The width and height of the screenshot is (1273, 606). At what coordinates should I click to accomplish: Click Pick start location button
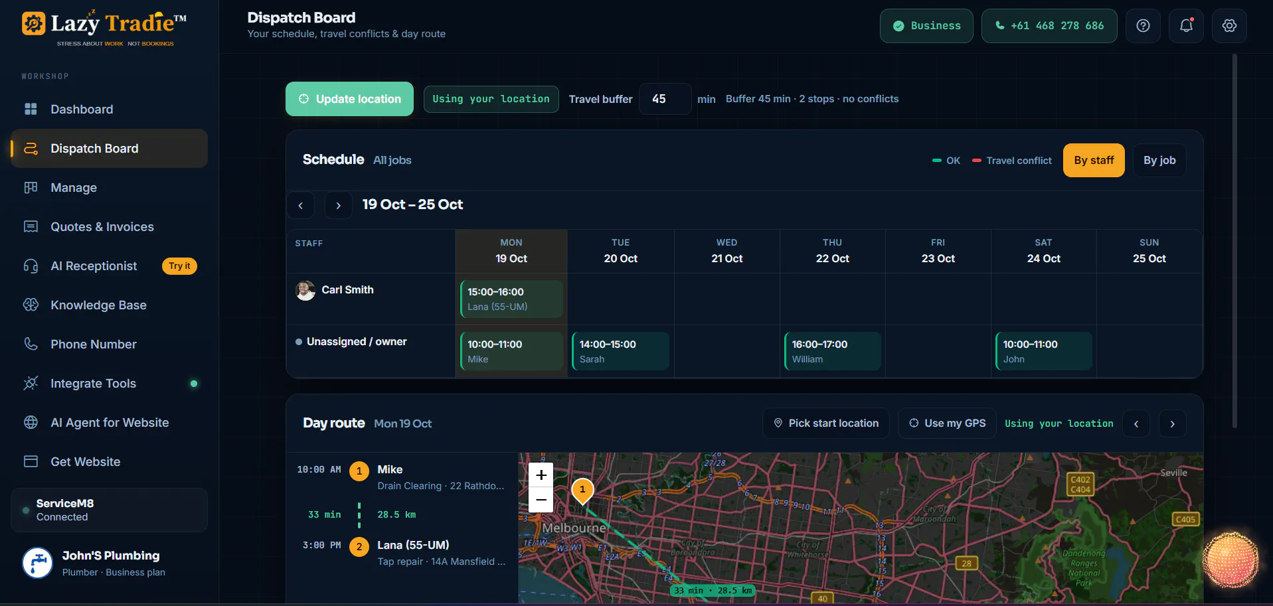[826, 423]
